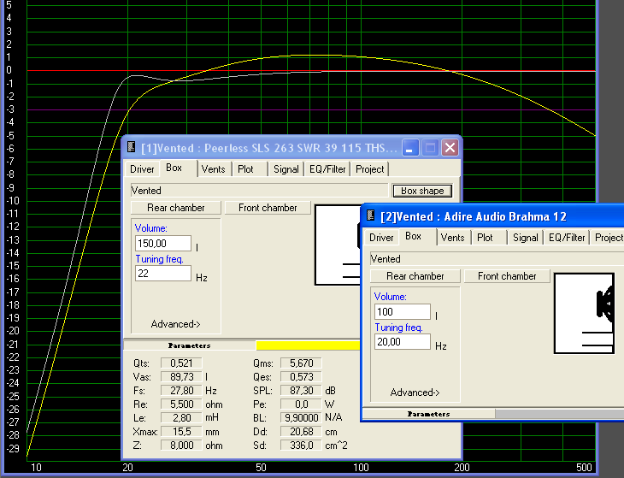Close the Peerless SLS window
Viewport: 624px width, 478px height.
click(450, 148)
